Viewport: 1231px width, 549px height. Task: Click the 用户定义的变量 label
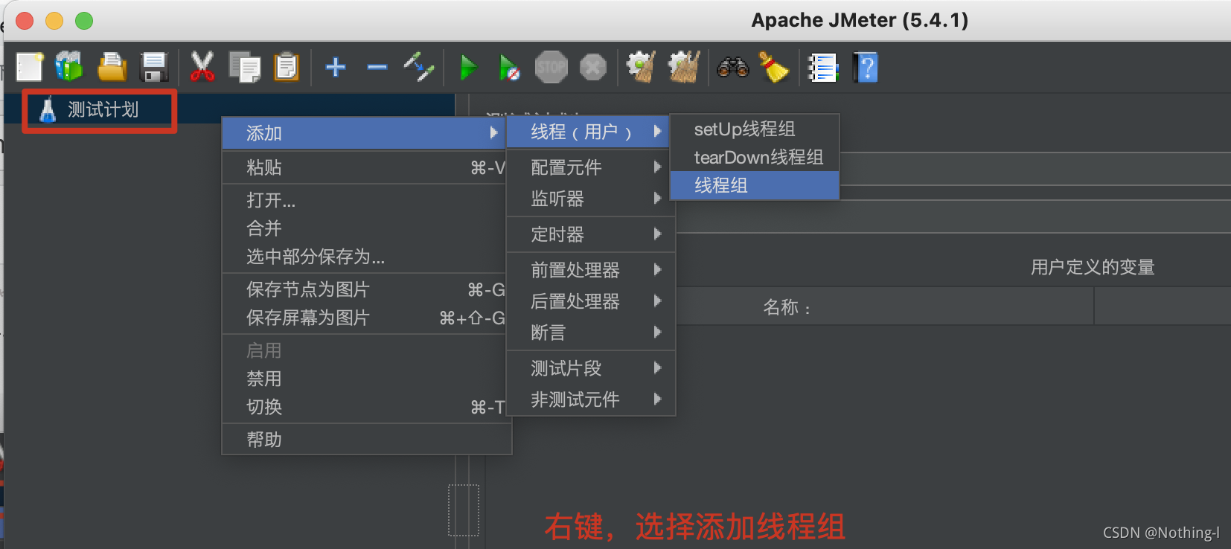pos(1093,267)
